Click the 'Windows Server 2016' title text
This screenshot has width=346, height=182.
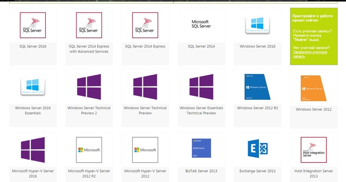(257, 46)
